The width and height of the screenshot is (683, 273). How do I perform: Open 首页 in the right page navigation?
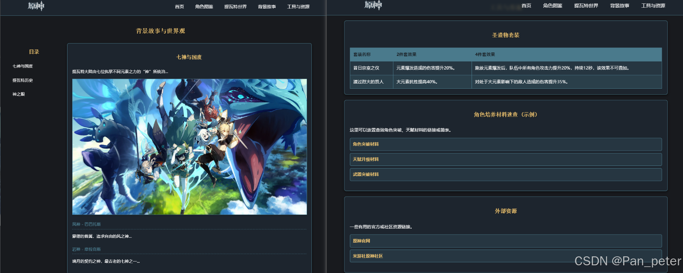click(x=526, y=6)
